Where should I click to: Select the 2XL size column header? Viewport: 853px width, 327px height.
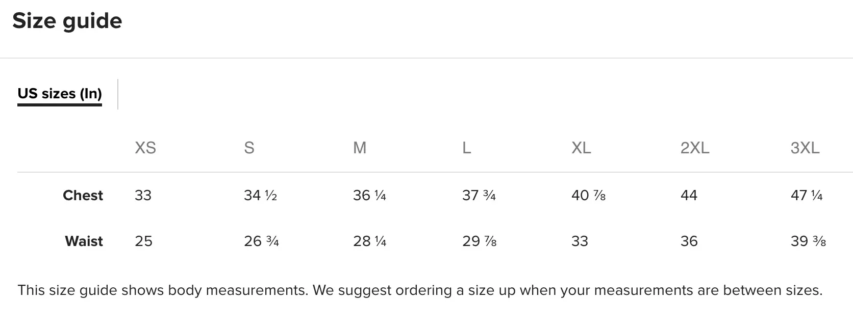(x=695, y=148)
